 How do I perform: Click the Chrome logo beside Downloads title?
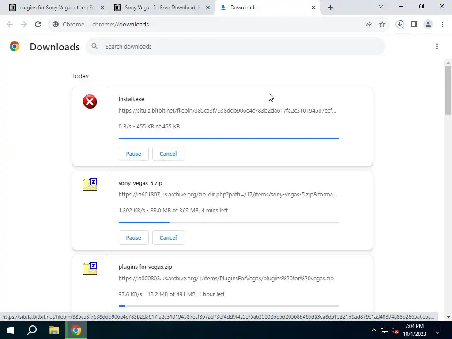point(15,46)
